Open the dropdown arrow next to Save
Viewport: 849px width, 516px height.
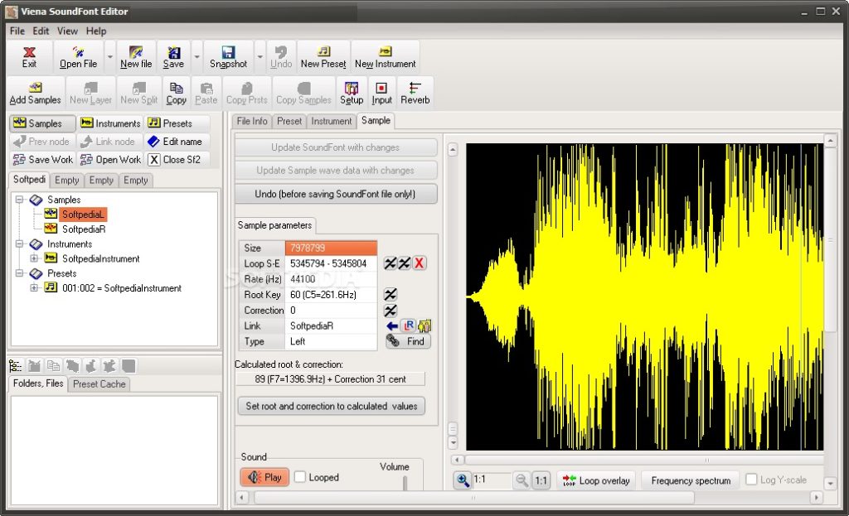point(196,56)
